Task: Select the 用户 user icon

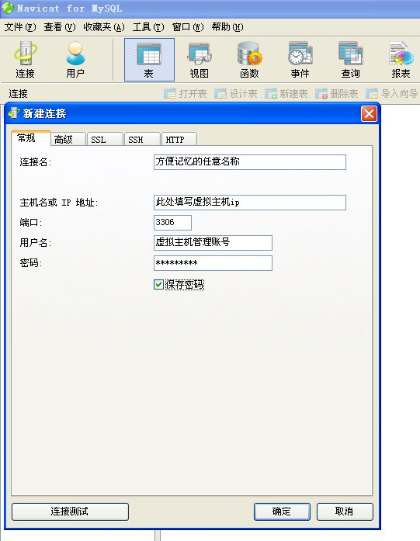Action: tap(75, 60)
